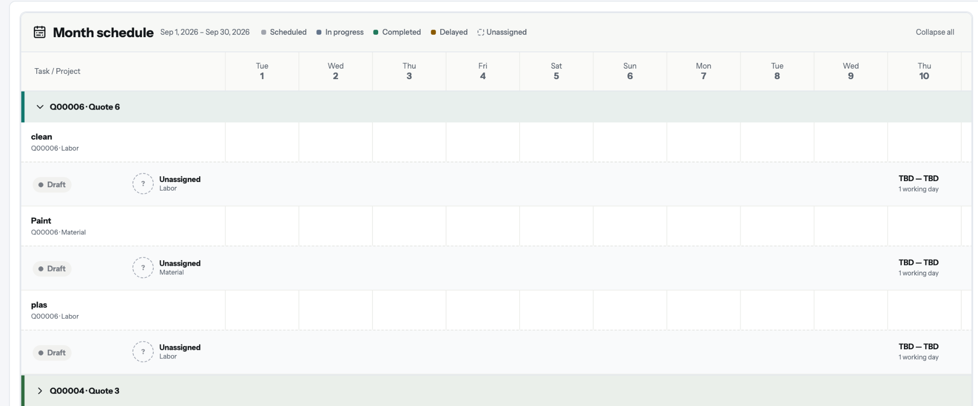The width and height of the screenshot is (978, 406).
Task: Select the Mon 7 day column header
Action: [x=703, y=71]
